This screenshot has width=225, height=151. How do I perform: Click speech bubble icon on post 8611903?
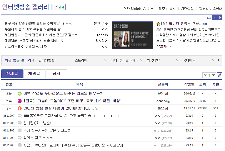coord(19,145)
